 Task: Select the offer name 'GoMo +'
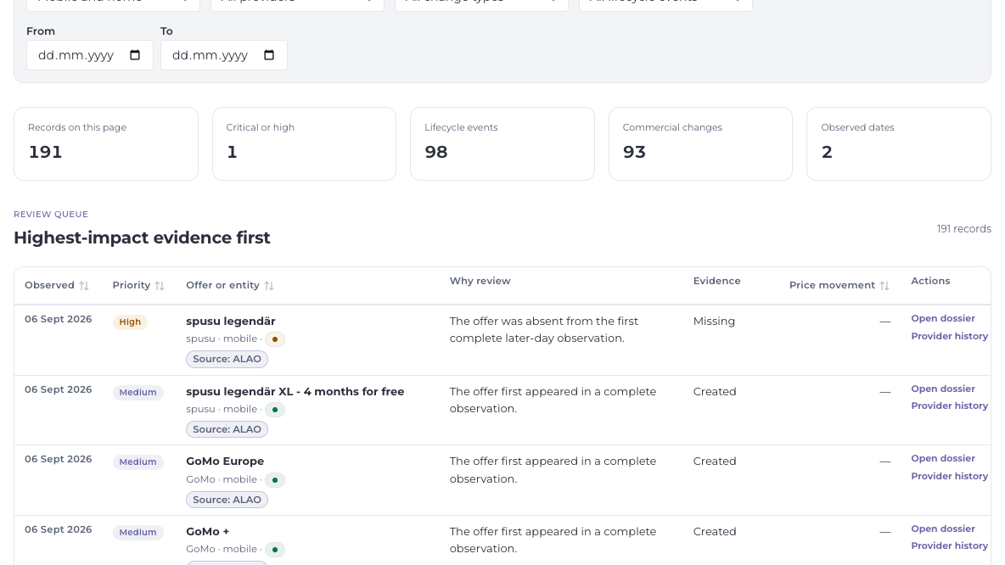coord(208,532)
